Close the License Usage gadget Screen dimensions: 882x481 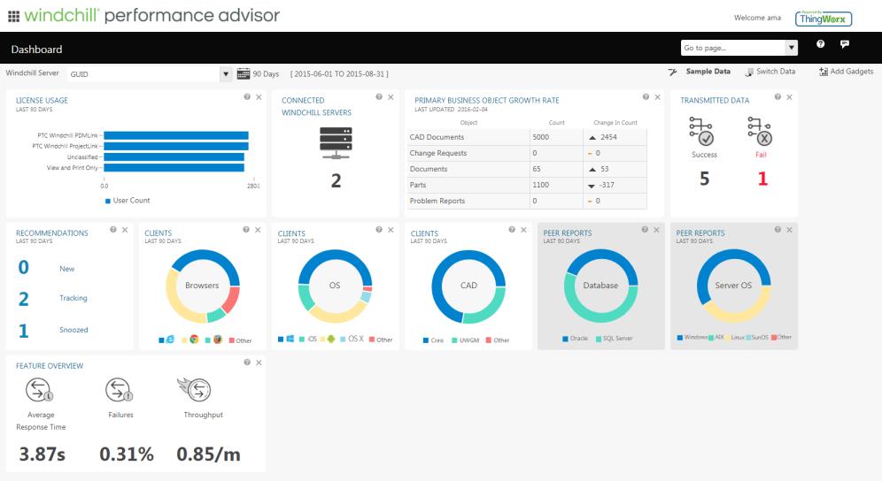[259, 97]
